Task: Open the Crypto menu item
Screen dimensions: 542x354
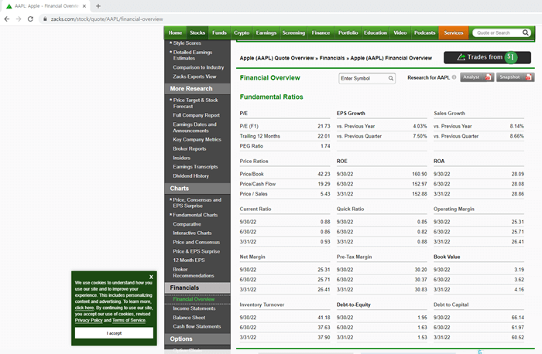Action: [x=242, y=32]
